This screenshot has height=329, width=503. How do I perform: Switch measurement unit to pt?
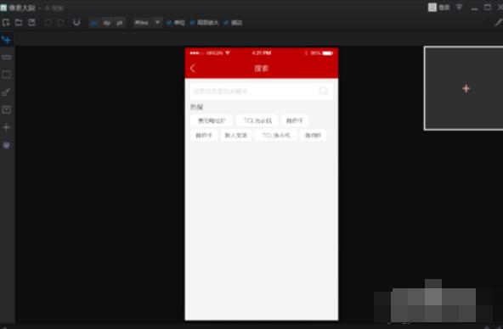(119, 23)
